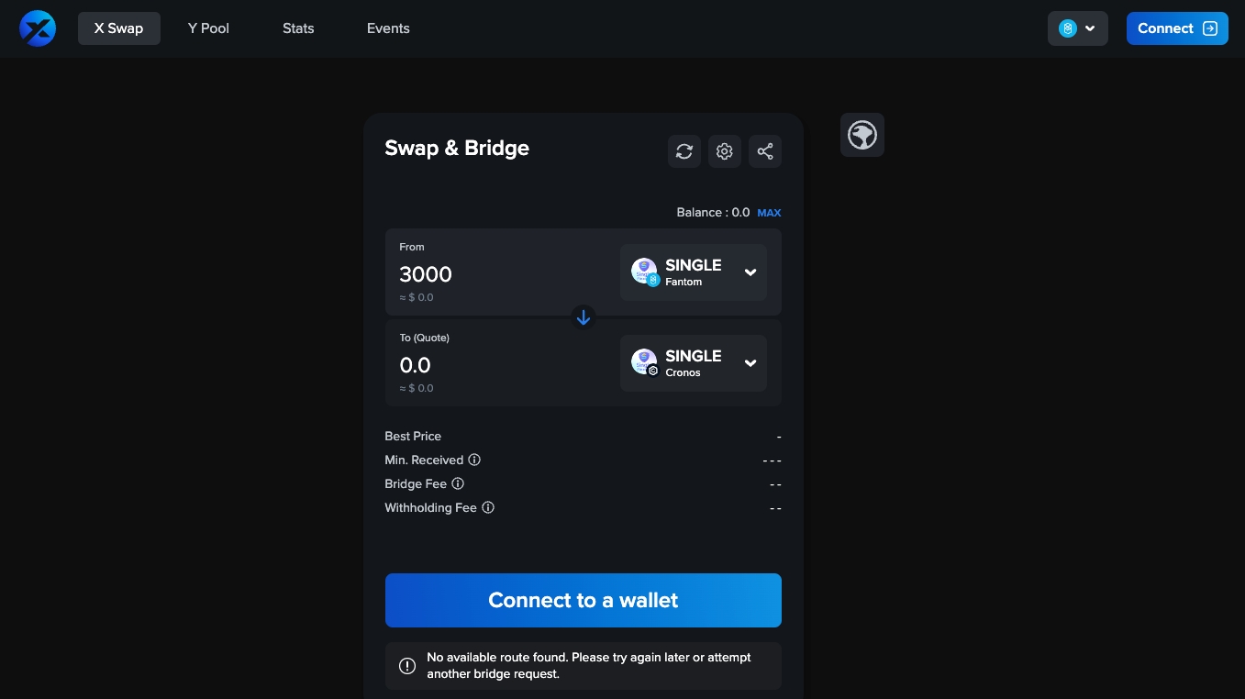This screenshot has height=699, width=1245.
Task: Open the network selector dropdown
Action: [x=1077, y=28]
